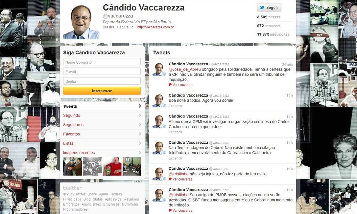Viewport: 357px width, 214px height.
Task: Open the Favoritos row arrow
Action: click(x=140, y=134)
